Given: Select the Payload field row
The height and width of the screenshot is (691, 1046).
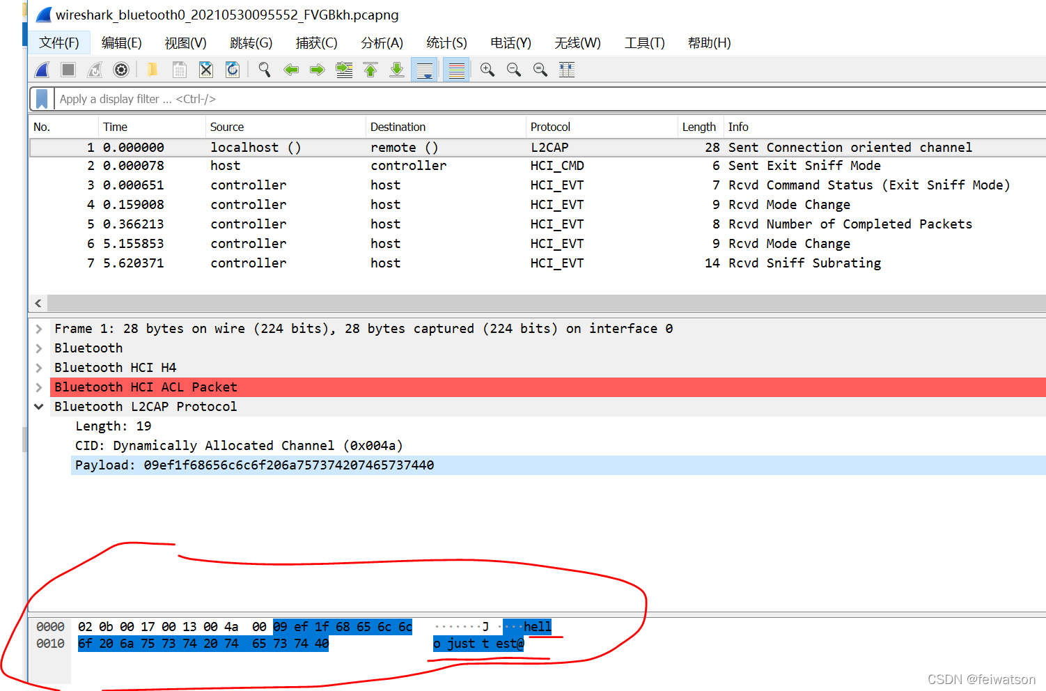Looking at the screenshot, I should [559, 465].
